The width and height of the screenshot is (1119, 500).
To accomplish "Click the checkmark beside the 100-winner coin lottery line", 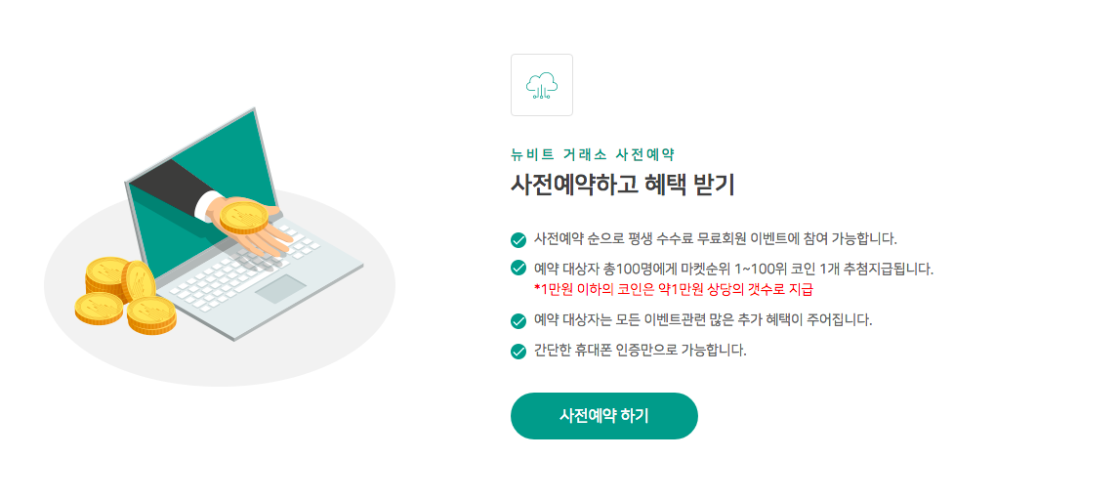I will (x=518, y=269).
